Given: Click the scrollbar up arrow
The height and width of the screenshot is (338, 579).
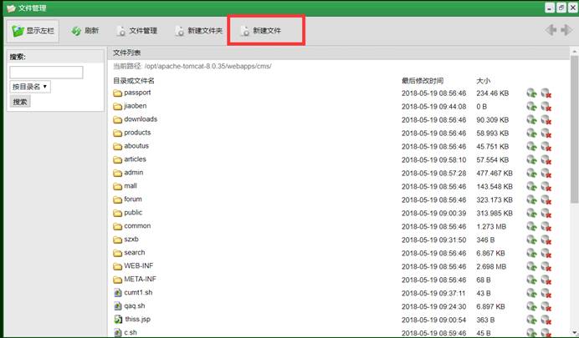Looking at the screenshot, I should (574, 51).
